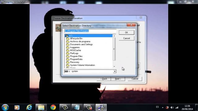Select the Recovery folder
This screenshot has height=111, width=198.
click(x=75, y=62)
